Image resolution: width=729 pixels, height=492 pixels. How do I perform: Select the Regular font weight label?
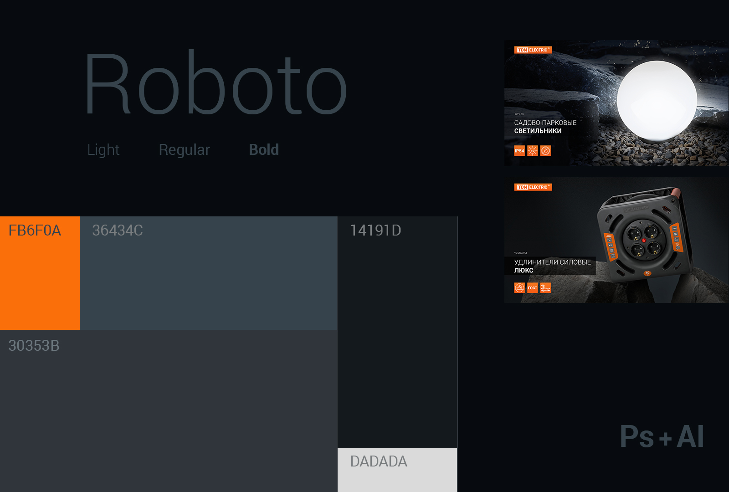tap(184, 150)
